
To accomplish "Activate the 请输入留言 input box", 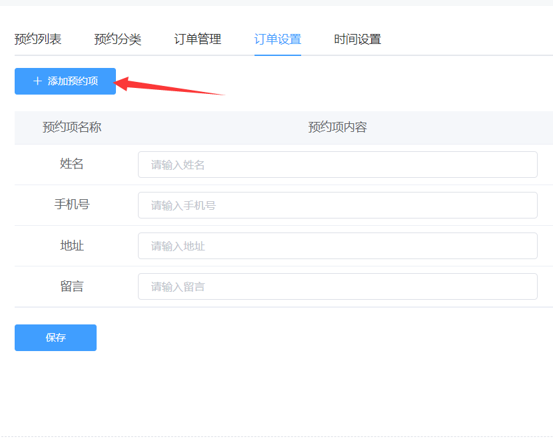I will [337, 286].
